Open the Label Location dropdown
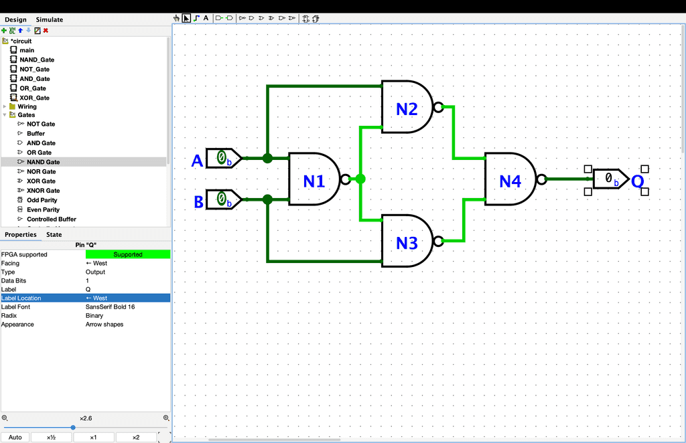This screenshot has height=443, width=686. point(127,298)
